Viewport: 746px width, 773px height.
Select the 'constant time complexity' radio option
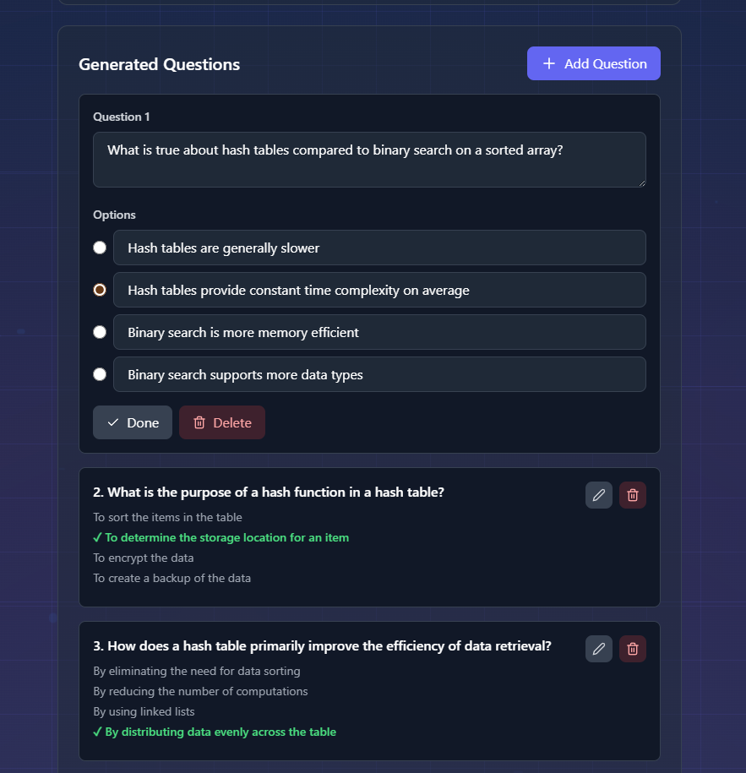point(100,290)
